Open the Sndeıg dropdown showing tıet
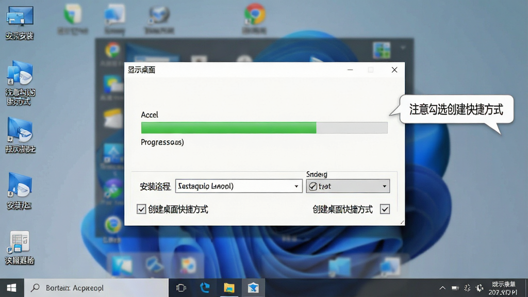The width and height of the screenshot is (528, 297). pos(348,186)
